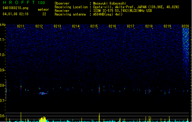Image resolution: width=192 pixels, height=122 pixels.
Task: Click the Receiving antenna label
Action: click(70, 14)
